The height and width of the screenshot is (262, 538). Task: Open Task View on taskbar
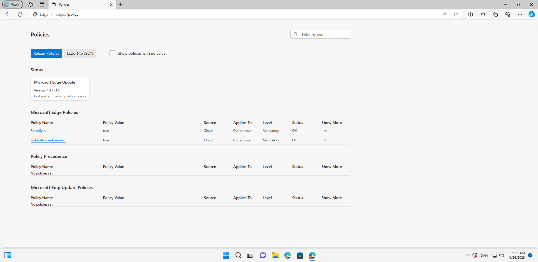250,255
